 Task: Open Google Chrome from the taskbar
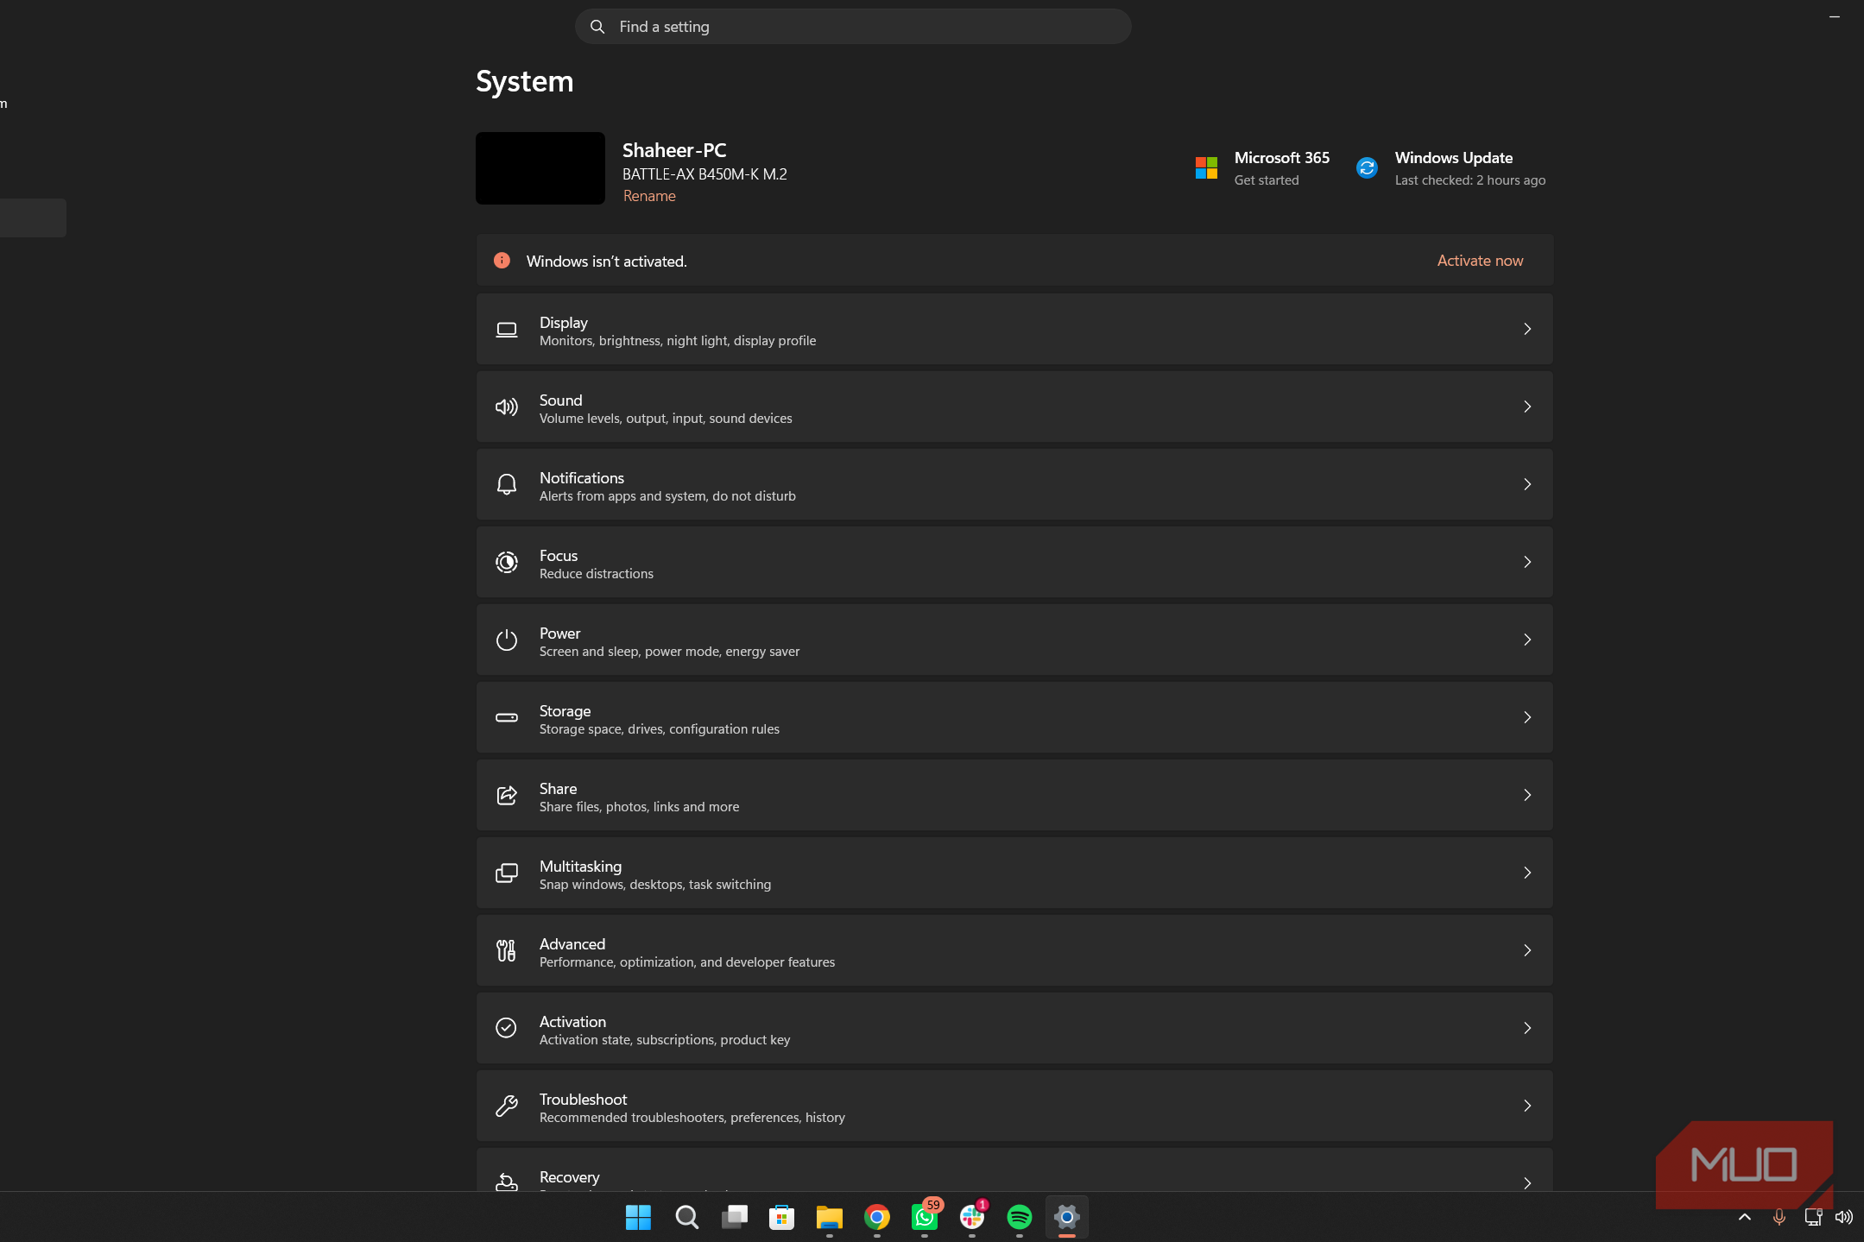(x=877, y=1217)
